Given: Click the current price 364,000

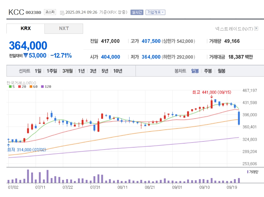Looking at the screenshot, I should (x=28, y=46).
